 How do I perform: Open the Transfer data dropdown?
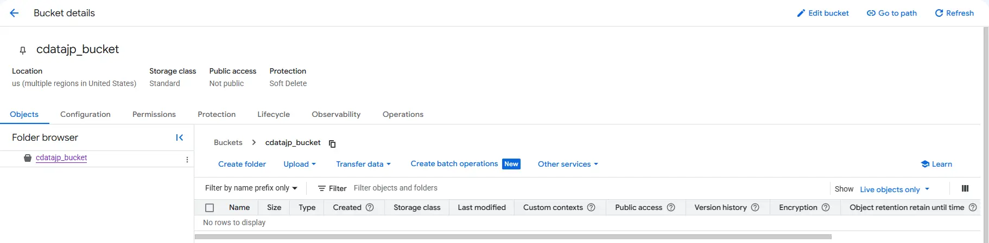pos(363,164)
